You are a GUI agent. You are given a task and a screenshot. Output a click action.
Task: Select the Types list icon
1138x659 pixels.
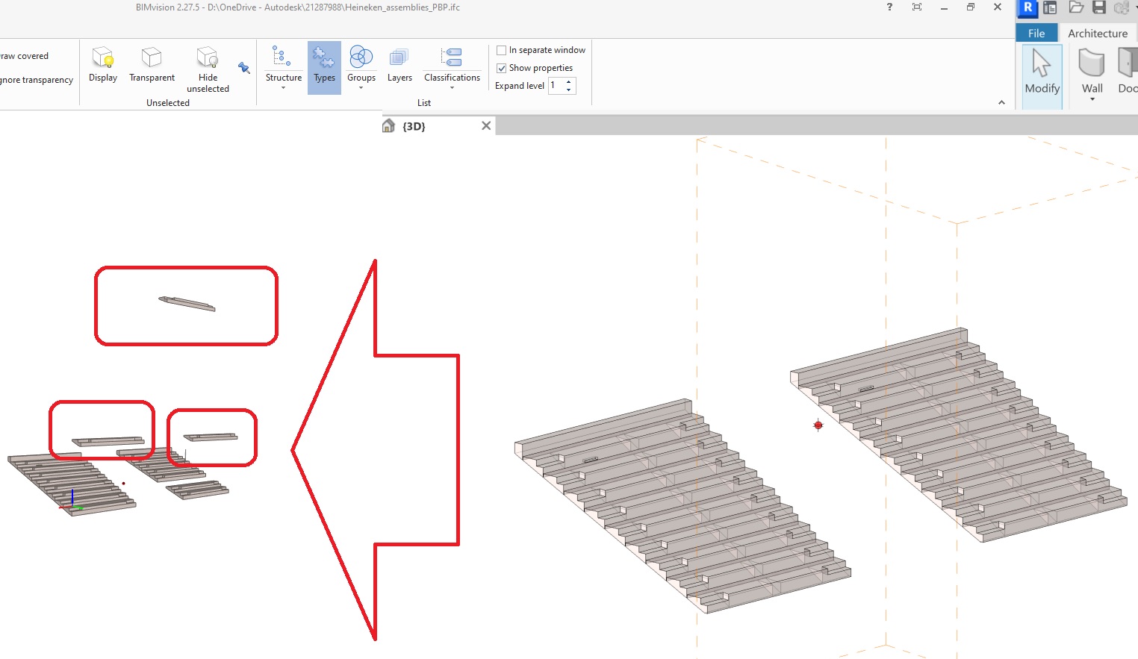pyautogui.click(x=324, y=67)
